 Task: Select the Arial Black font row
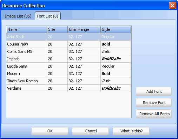[x=68, y=37]
